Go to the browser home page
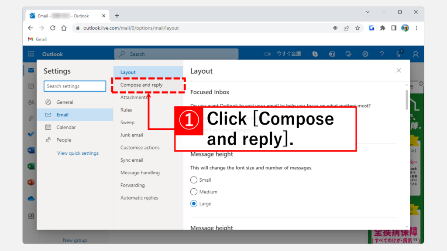This screenshot has width=447, height=251. pos(64,28)
